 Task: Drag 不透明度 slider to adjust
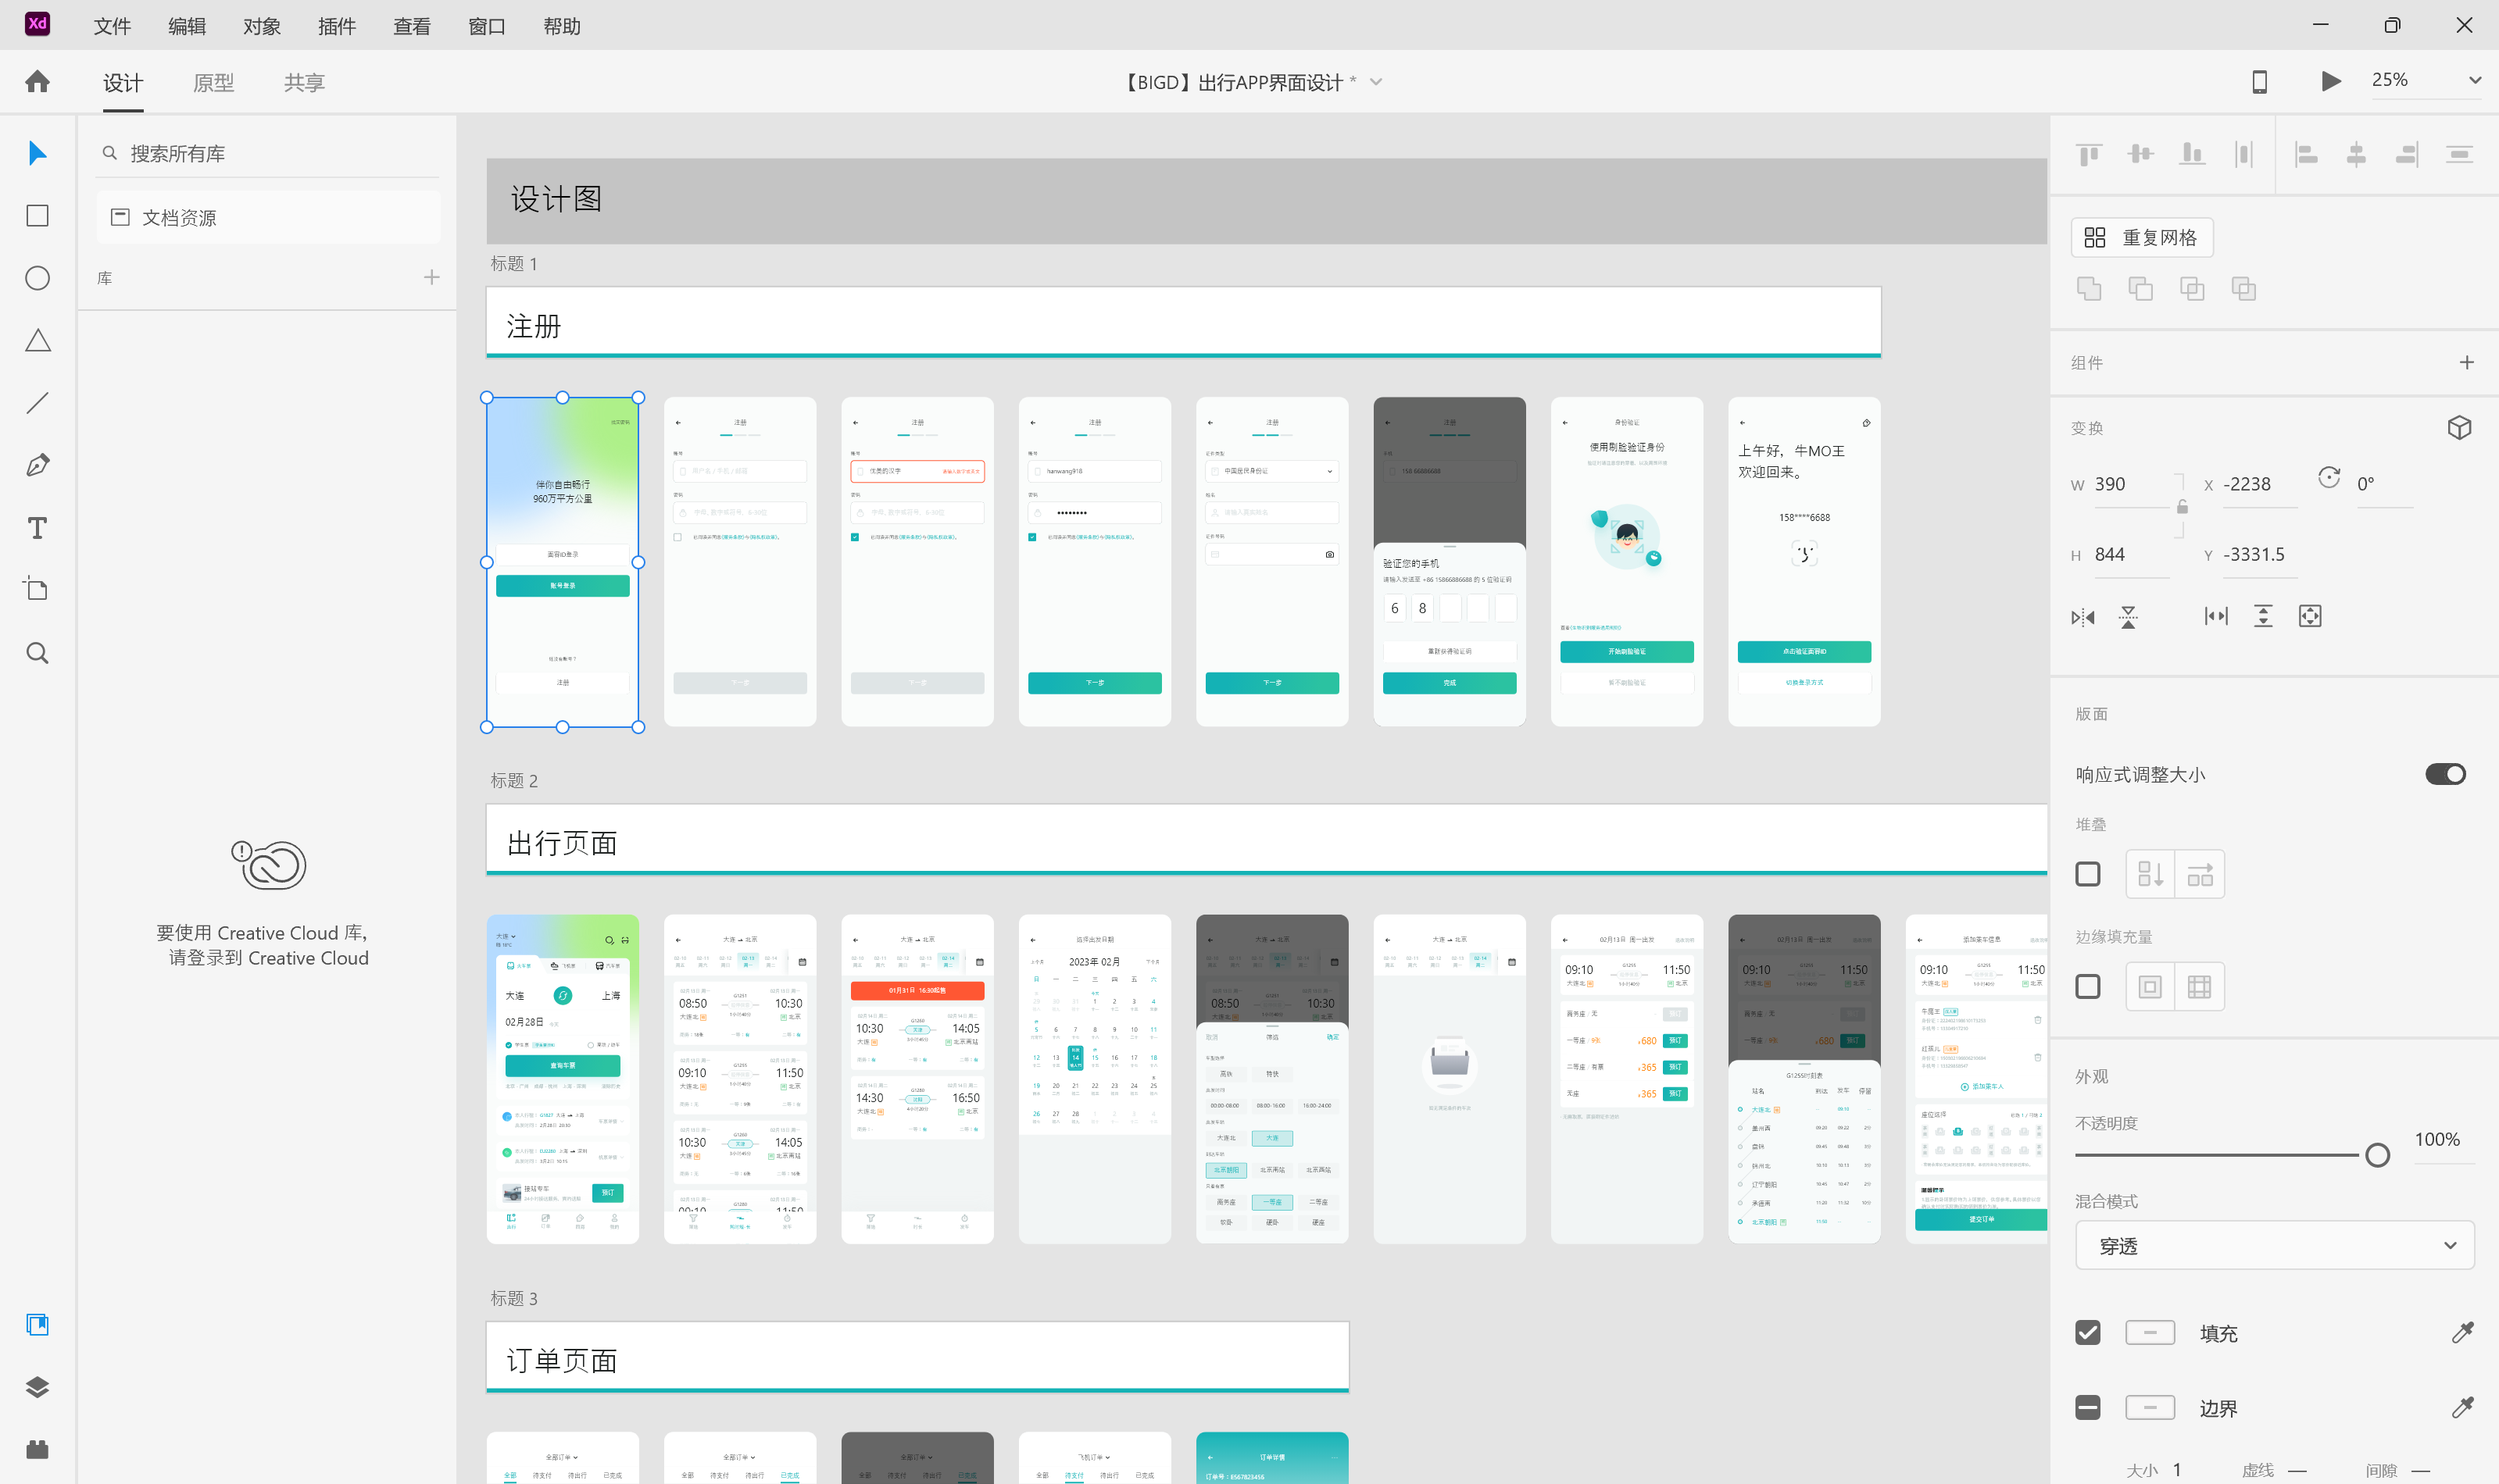tap(2379, 1155)
